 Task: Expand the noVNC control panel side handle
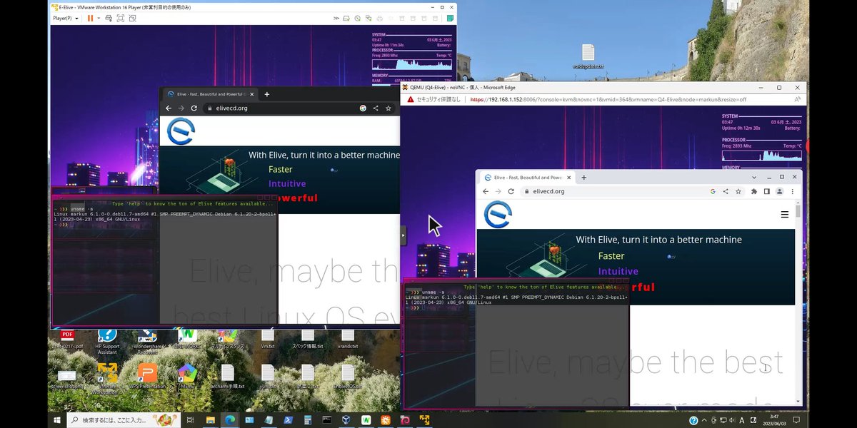point(404,235)
